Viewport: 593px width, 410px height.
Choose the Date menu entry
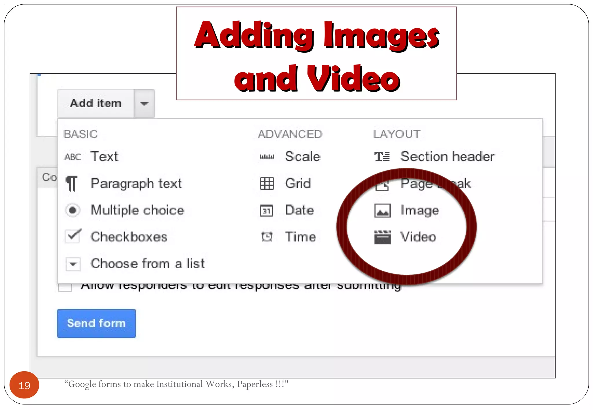(299, 210)
